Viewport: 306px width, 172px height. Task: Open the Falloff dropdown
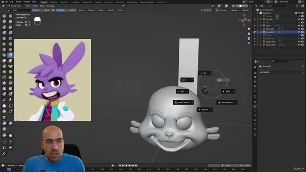(111, 10)
